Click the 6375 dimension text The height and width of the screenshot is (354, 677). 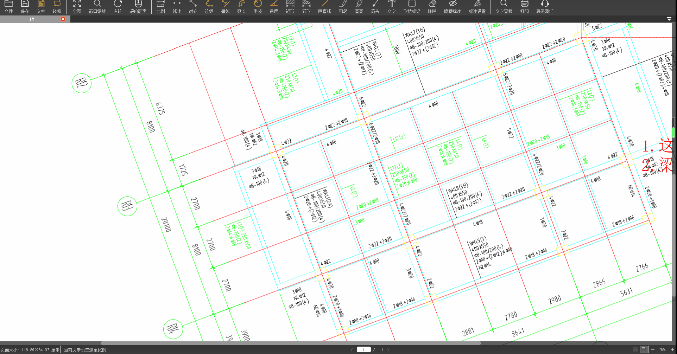[160, 109]
